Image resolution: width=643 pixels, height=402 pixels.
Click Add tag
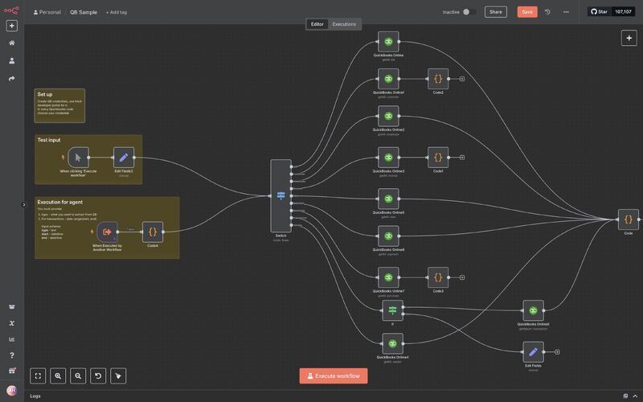(117, 12)
